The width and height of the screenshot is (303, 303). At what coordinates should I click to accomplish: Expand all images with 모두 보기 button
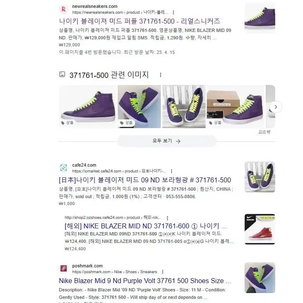click(167, 141)
